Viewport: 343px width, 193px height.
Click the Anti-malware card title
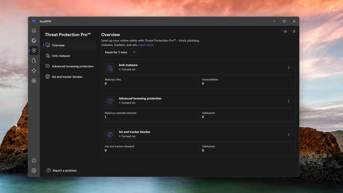click(128, 65)
